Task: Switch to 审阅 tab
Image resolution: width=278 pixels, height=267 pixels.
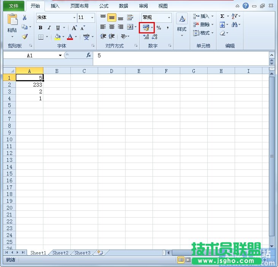Action: 143,6
